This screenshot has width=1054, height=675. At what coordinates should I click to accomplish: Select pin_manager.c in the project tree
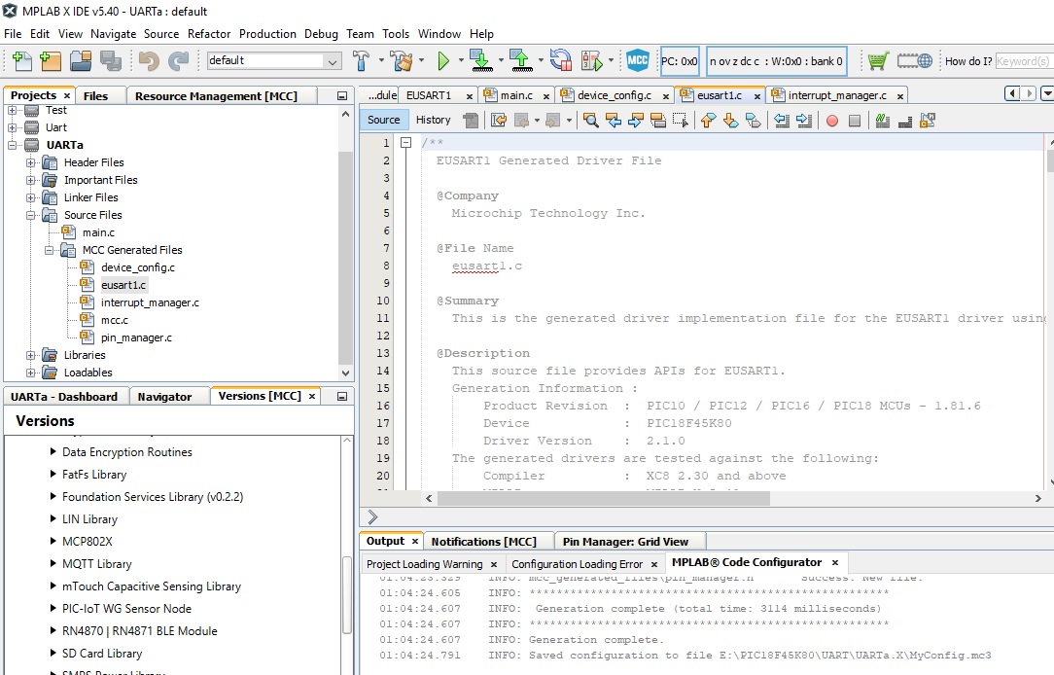136,337
